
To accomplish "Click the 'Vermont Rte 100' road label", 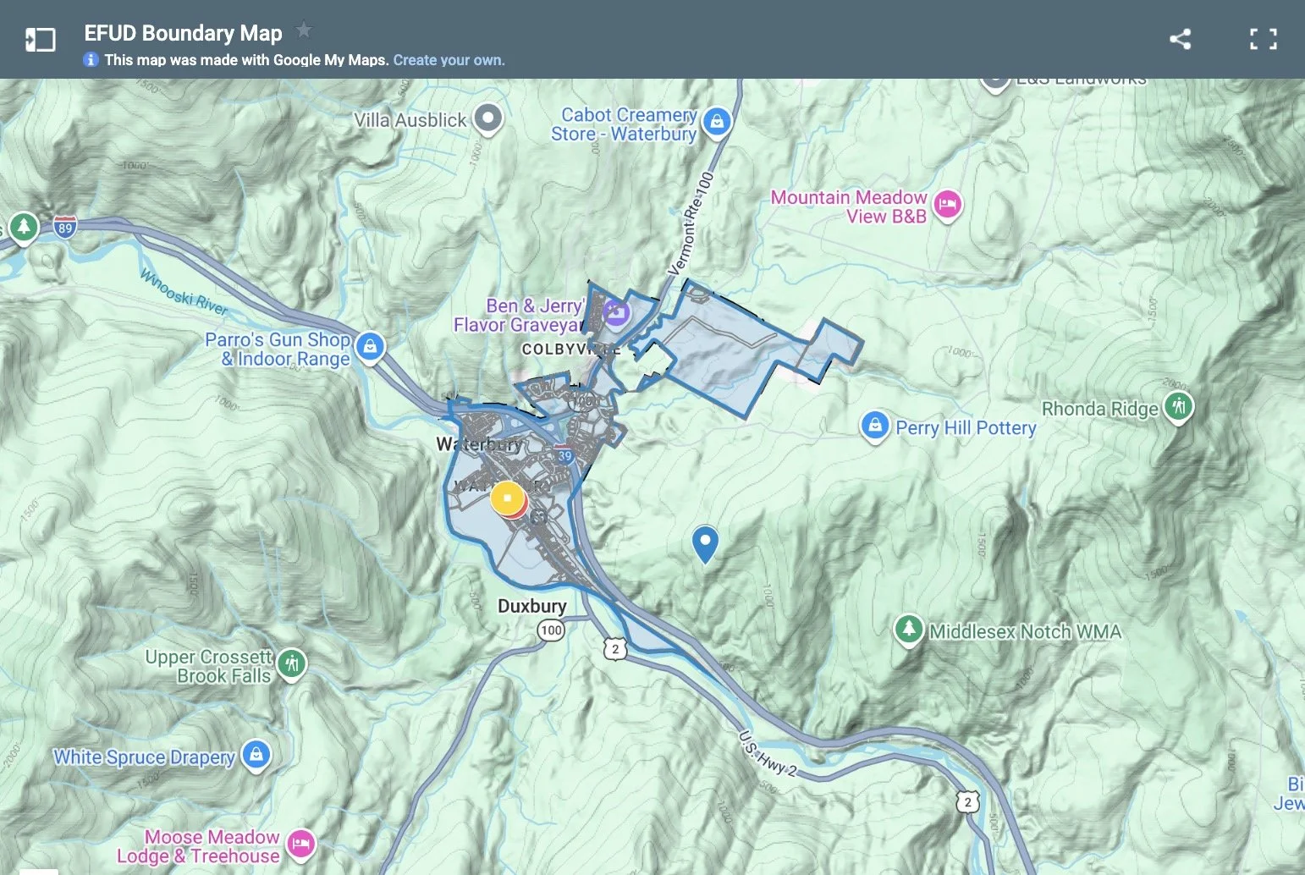I will 691,224.
